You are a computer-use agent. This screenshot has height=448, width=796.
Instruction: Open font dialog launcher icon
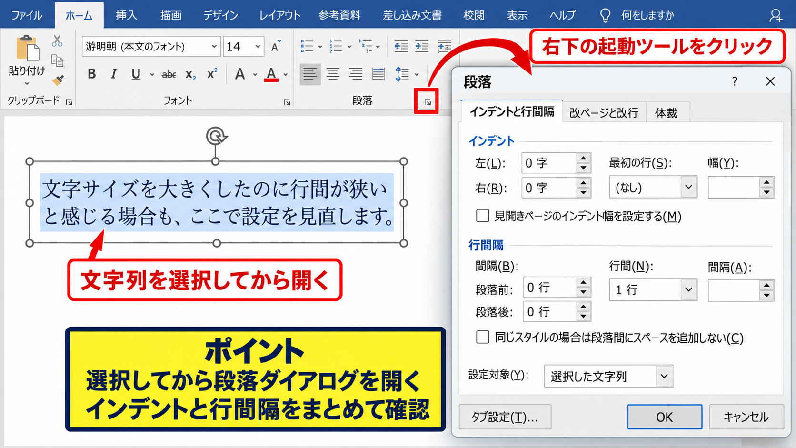[287, 102]
